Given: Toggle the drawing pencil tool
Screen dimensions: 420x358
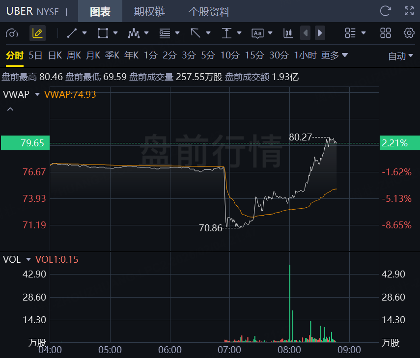Looking at the screenshot, I should pyautogui.click(x=37, y=33).
